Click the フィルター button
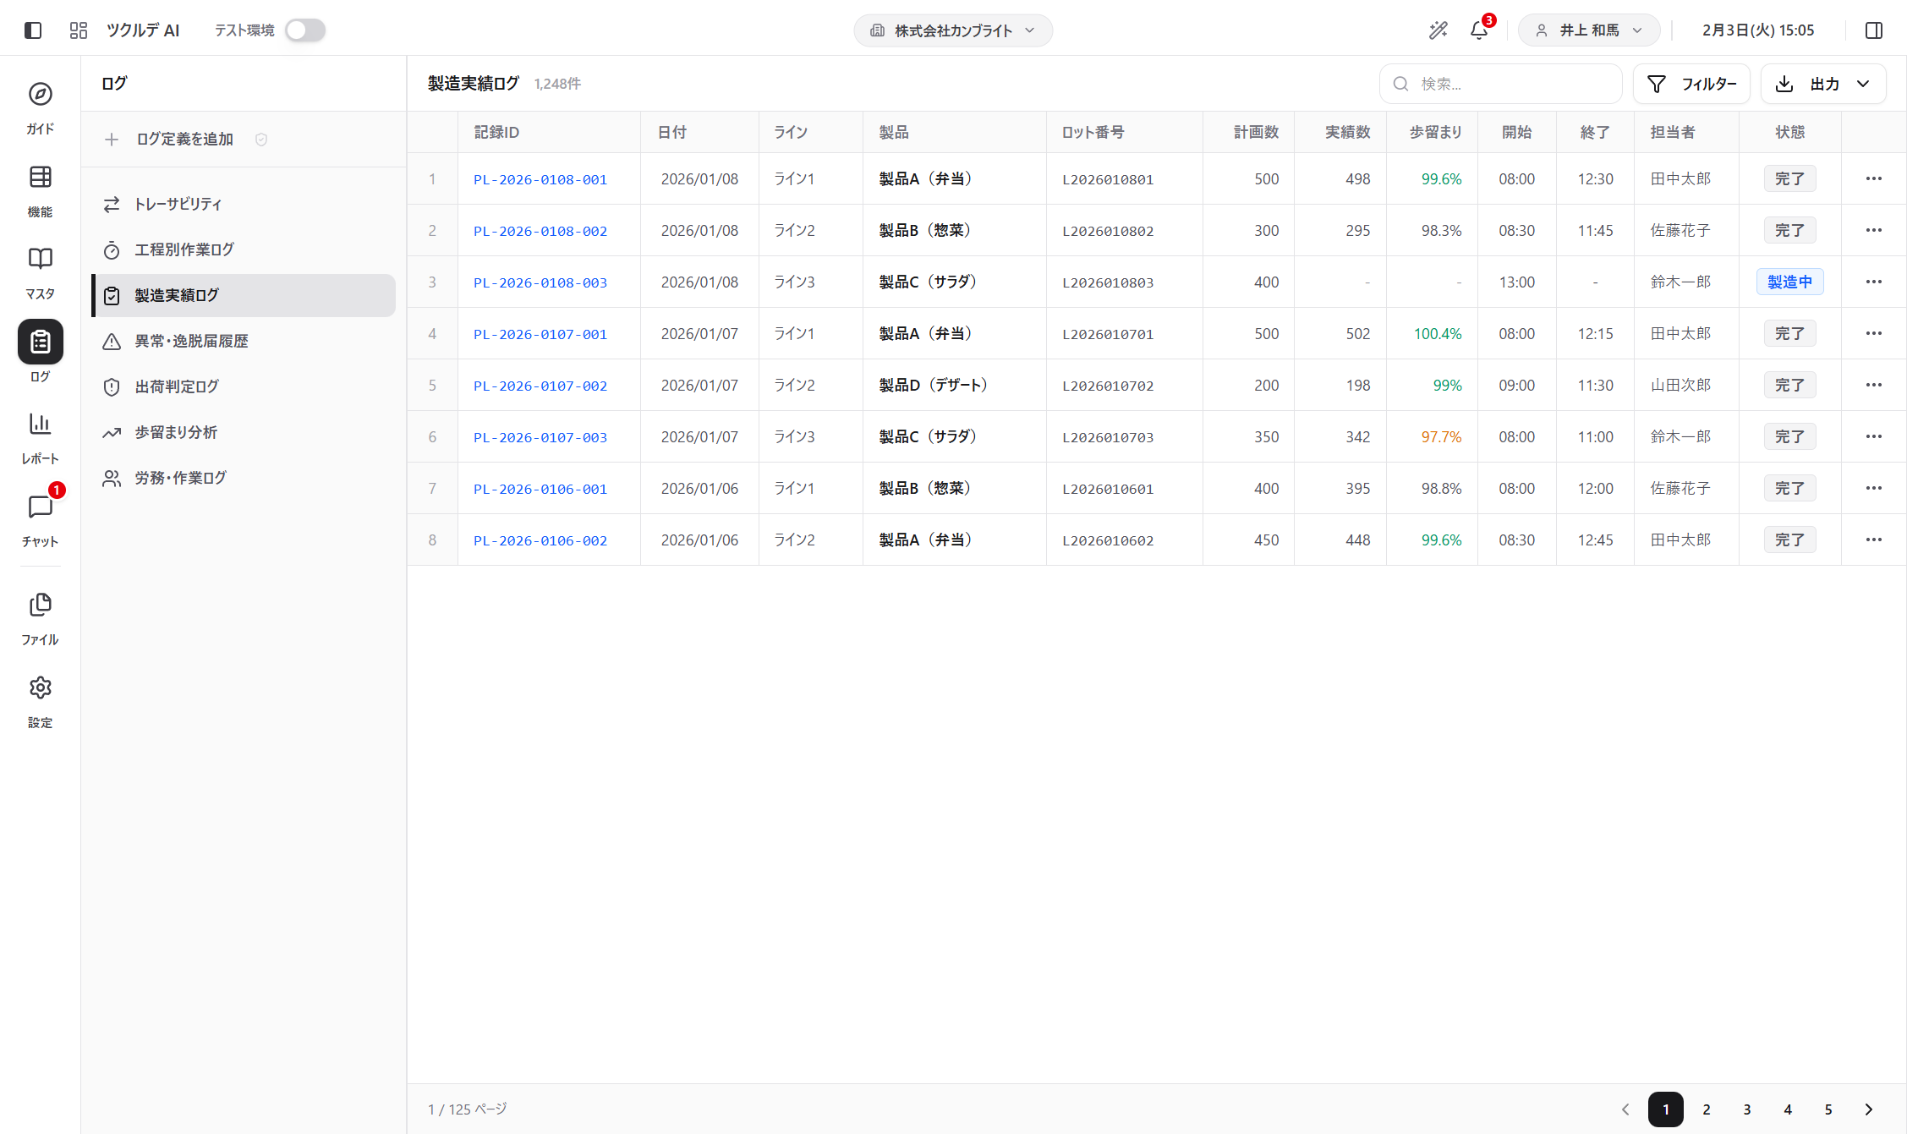The height and width of the screenshot is (1134, 1907). (x=1691, y=84)
